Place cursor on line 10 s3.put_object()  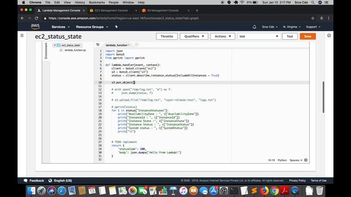click(123, 83)
